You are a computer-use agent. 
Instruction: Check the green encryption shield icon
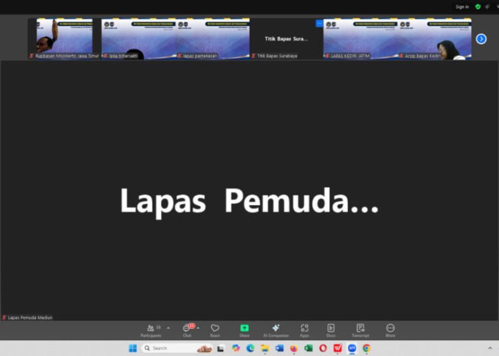point(478,7)
